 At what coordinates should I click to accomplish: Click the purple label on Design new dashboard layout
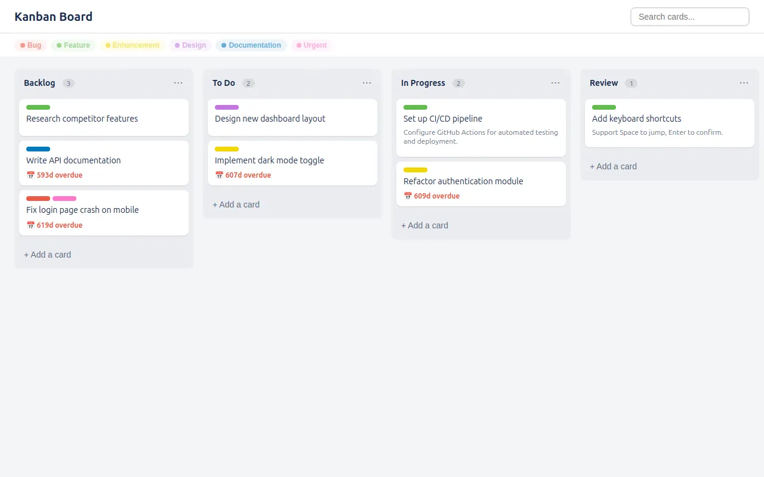(x=227, y=107)
